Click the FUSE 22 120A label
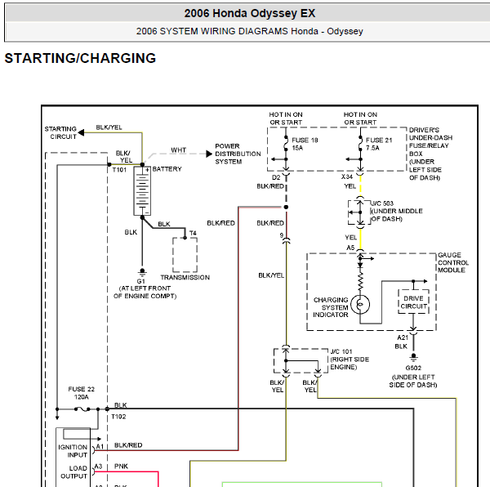This screenshot has height=487, width=490. tap(81, 393)
